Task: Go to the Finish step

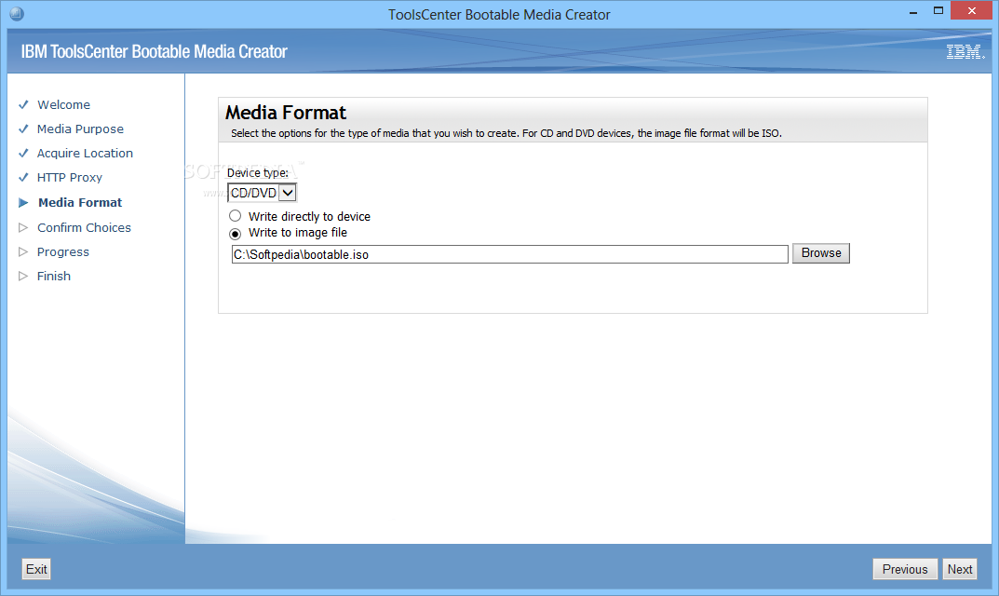Action: pos(53,276)
